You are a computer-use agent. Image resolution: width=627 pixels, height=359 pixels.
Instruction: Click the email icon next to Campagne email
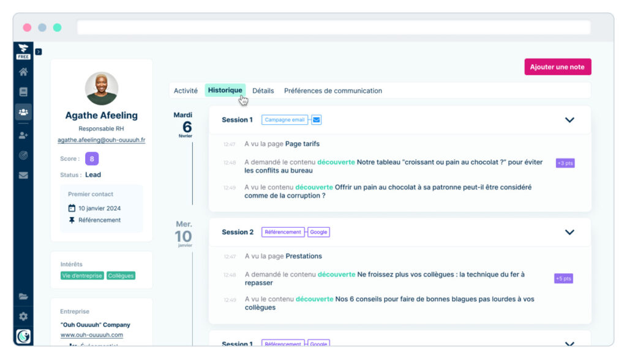(317, 120)
